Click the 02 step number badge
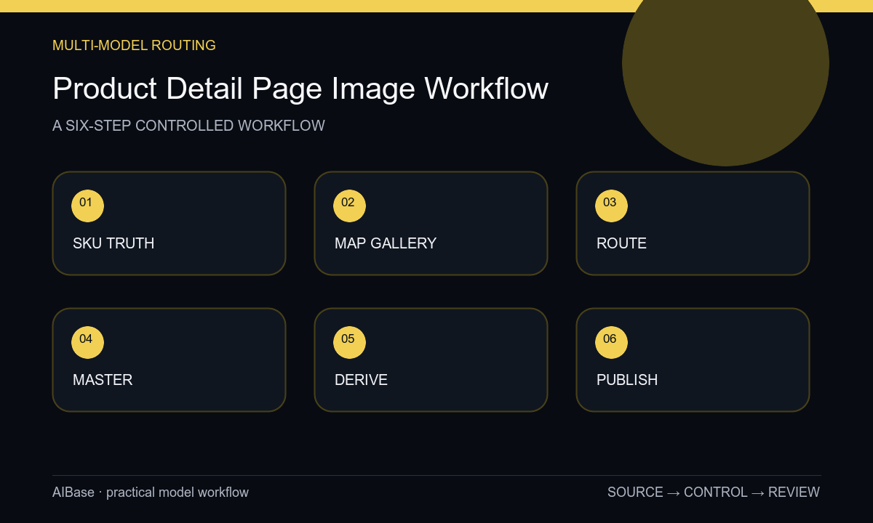This screenshot has width=873, height=523. (349, 206)
